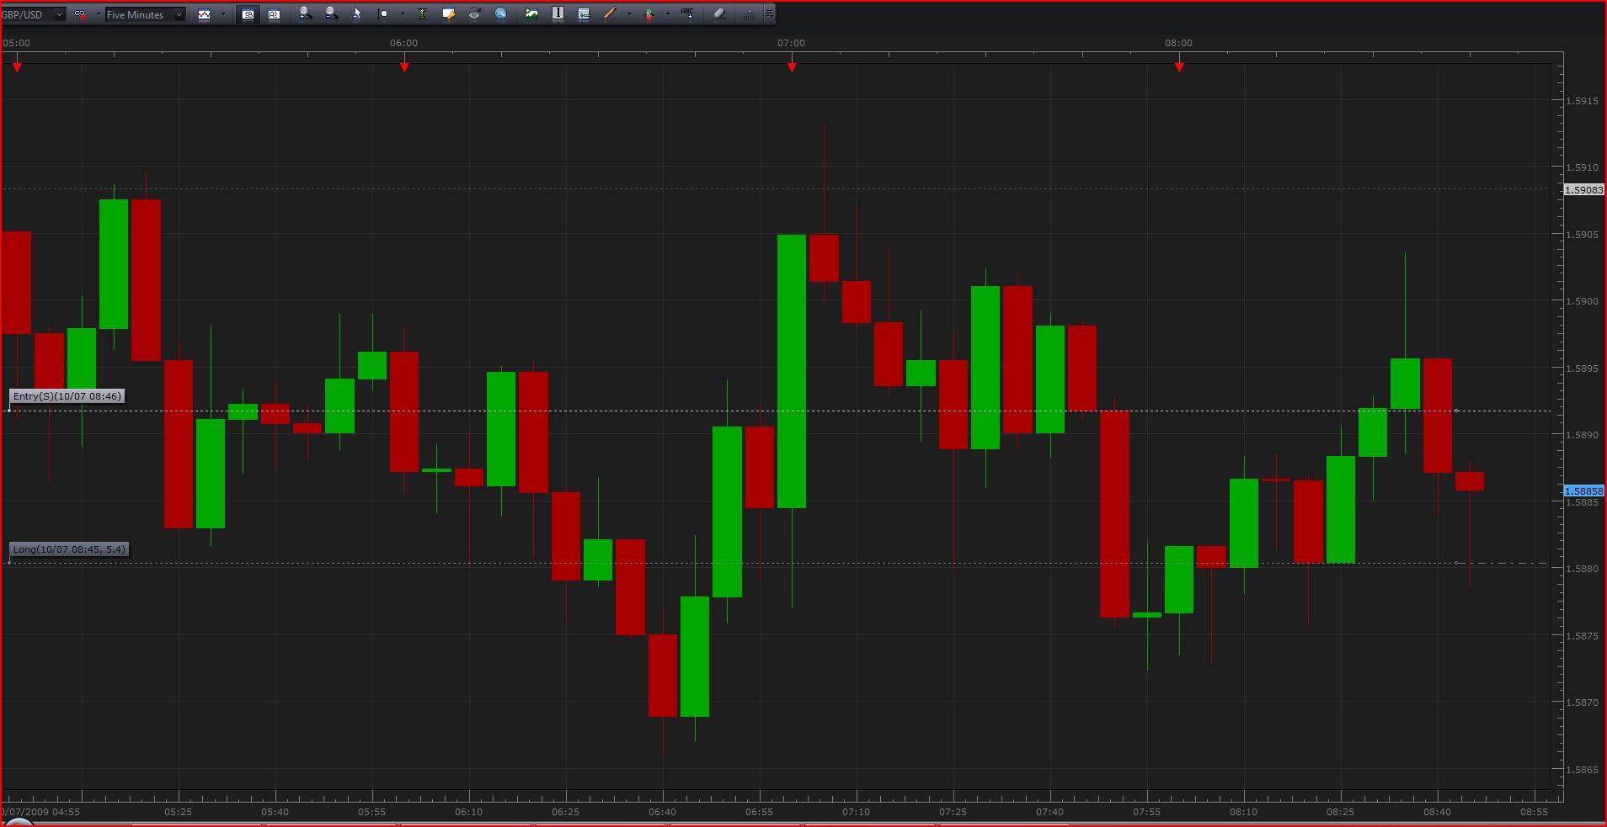Toggle the second chart panel view button
The height and width of the screenshot is (827, 1607).
point(275,14)
